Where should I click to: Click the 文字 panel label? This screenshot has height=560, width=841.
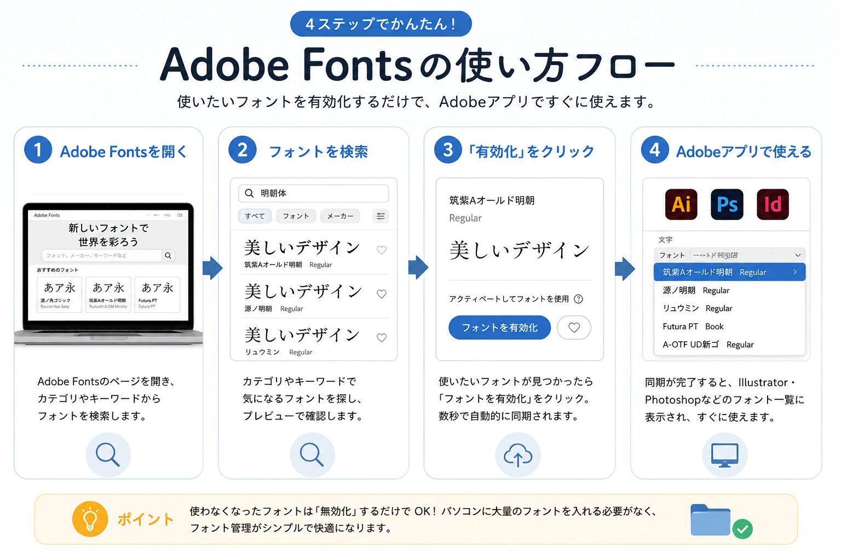click(665, 240)
